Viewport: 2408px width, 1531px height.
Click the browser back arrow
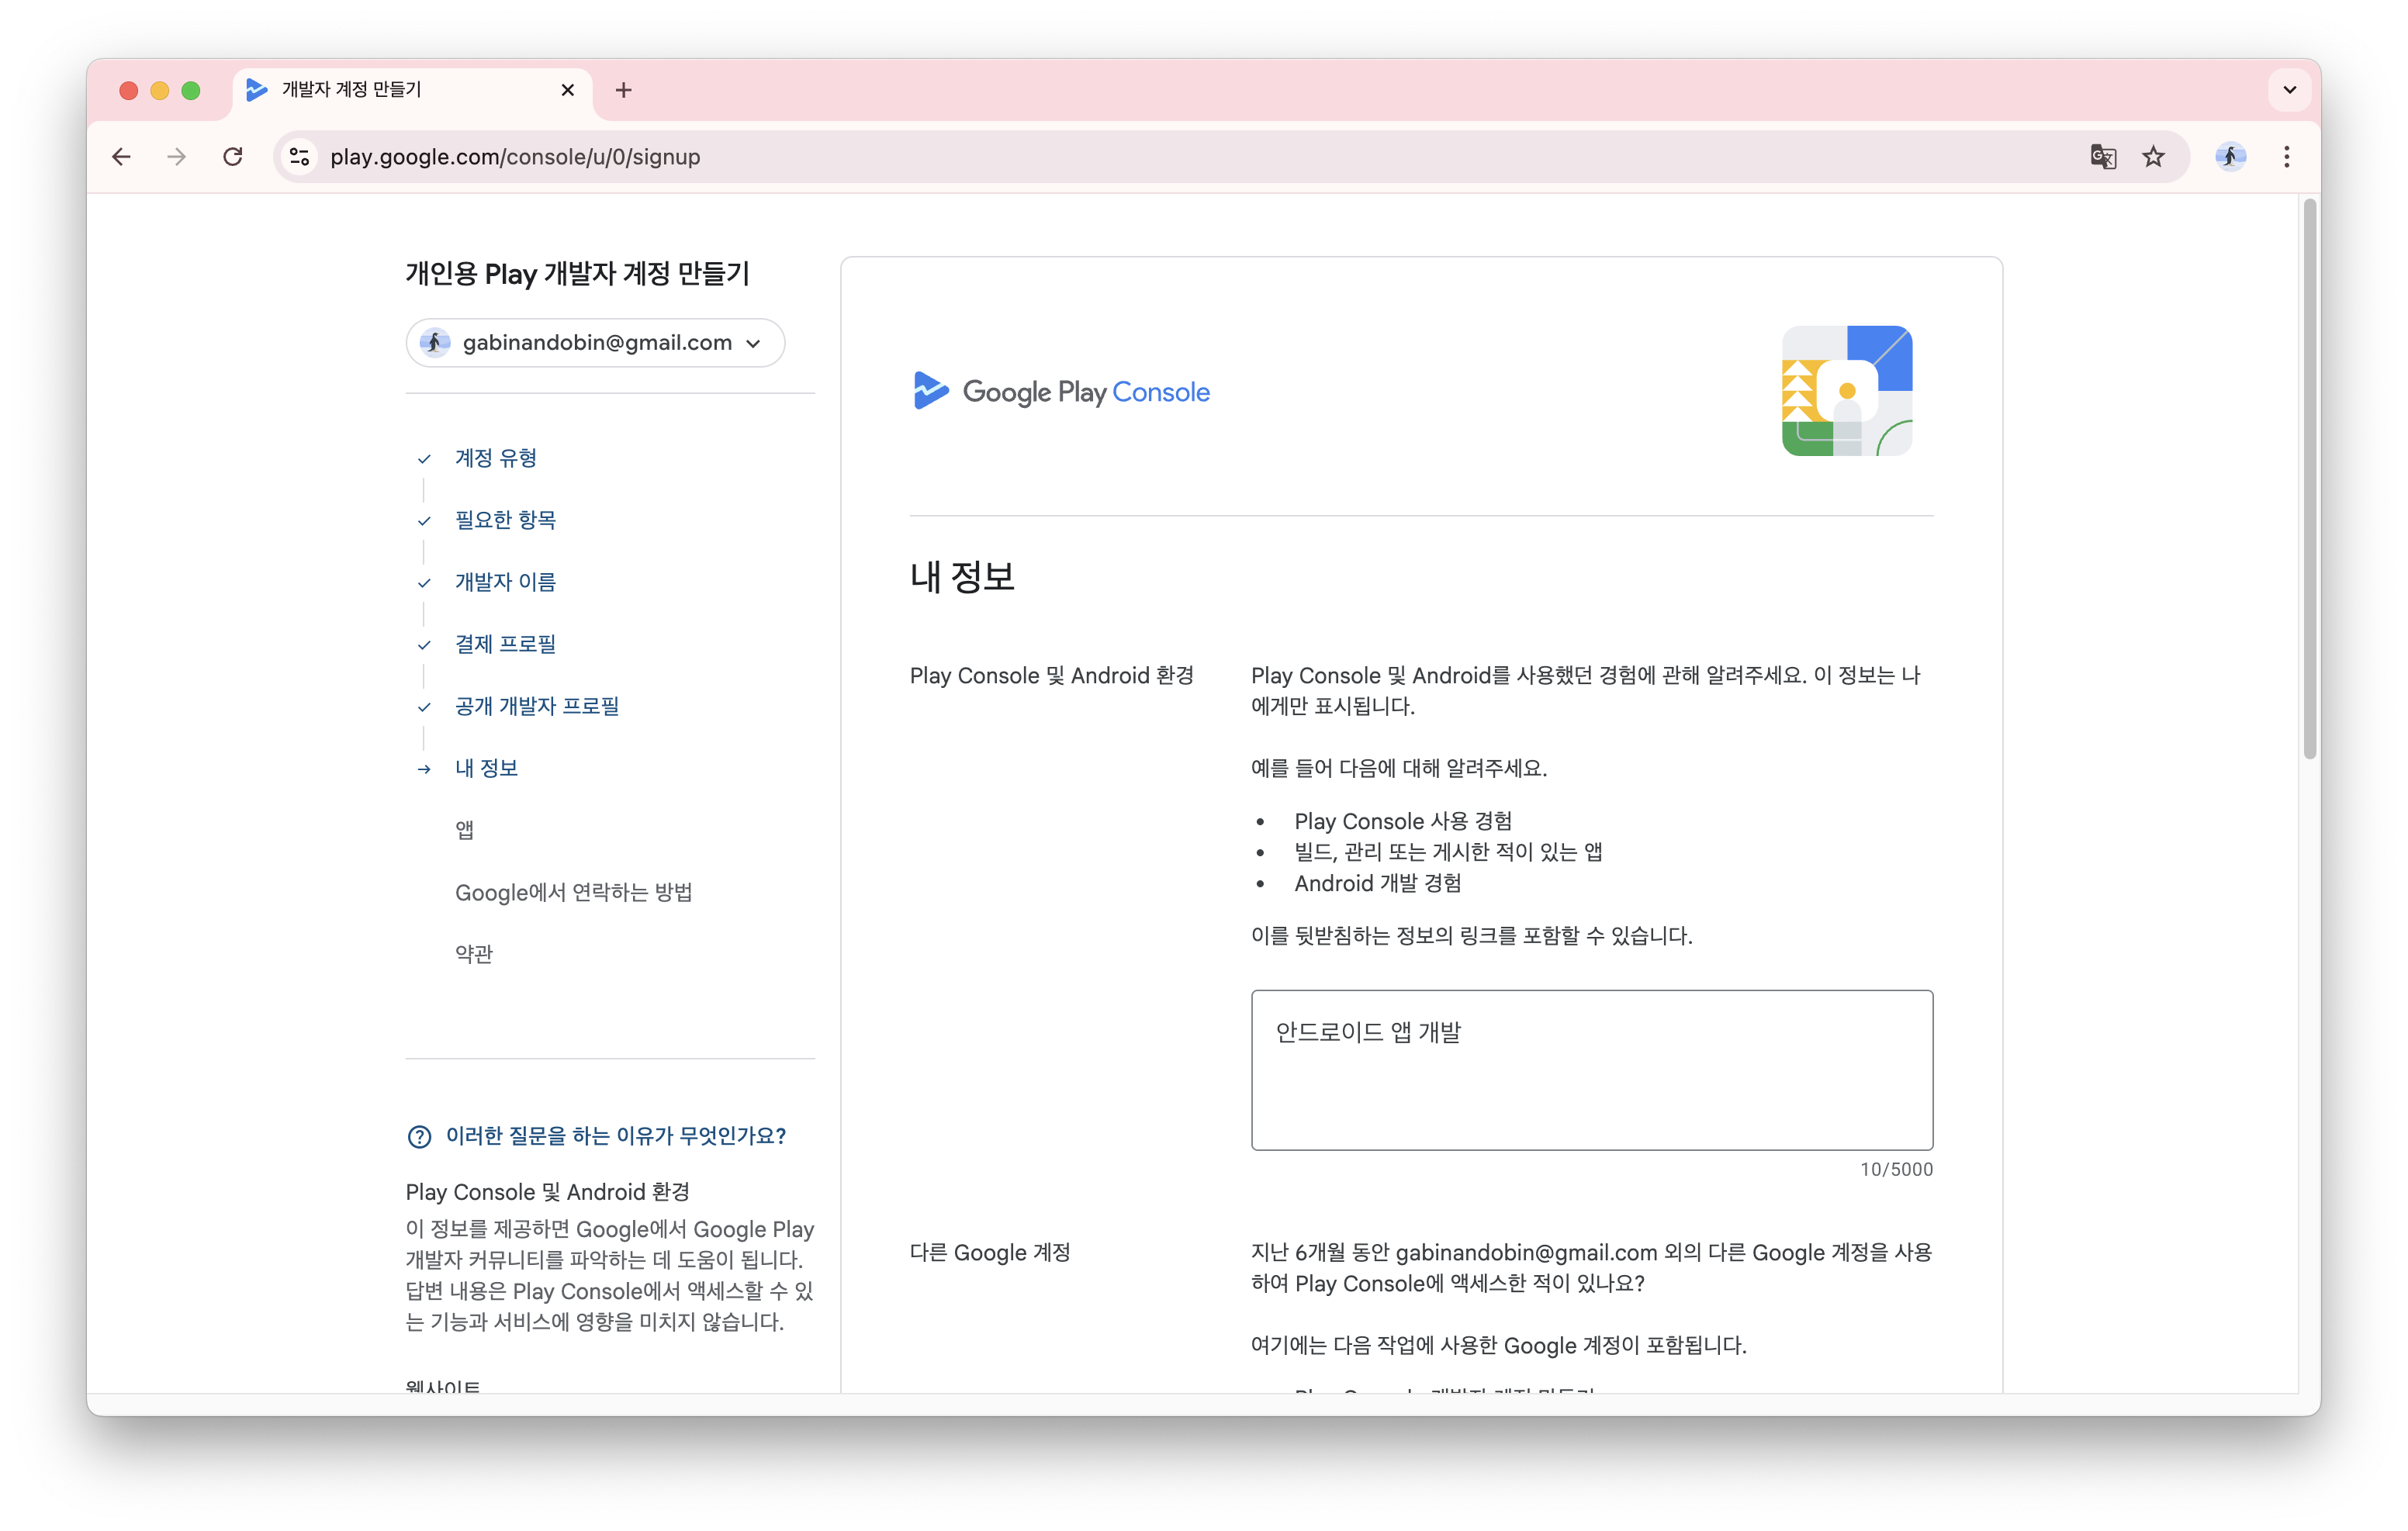121,157
